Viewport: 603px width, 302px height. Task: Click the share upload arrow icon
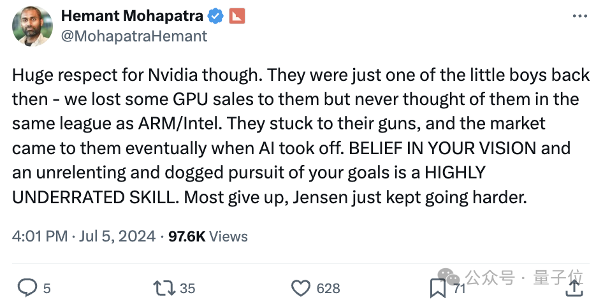tap(574, 288)
